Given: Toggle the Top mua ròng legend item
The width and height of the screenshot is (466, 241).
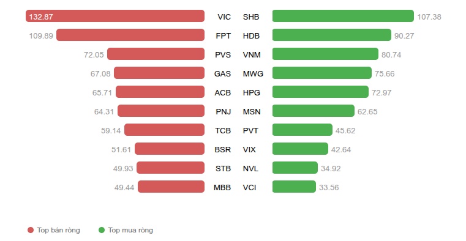Looking at the screenshot, I should tap(126, 230).
